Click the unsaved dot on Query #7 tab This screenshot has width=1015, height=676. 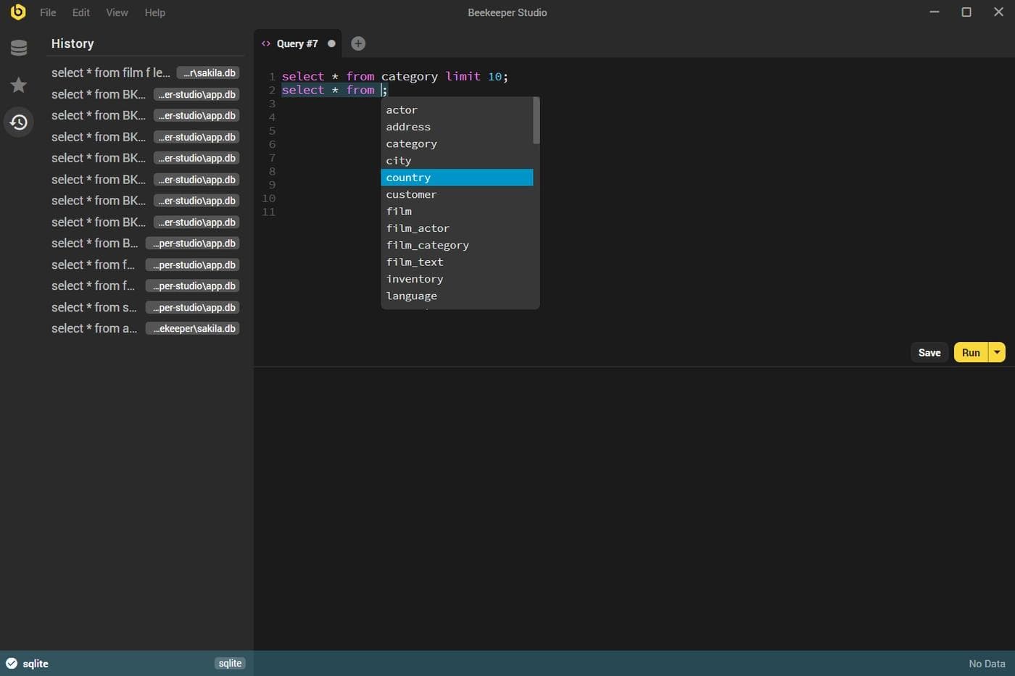click(x=331, y=43)
